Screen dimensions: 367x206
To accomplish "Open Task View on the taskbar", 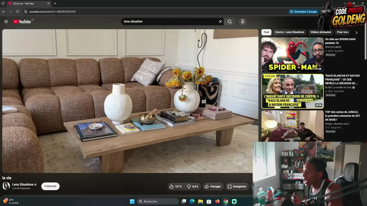I will tap(184, 201).
